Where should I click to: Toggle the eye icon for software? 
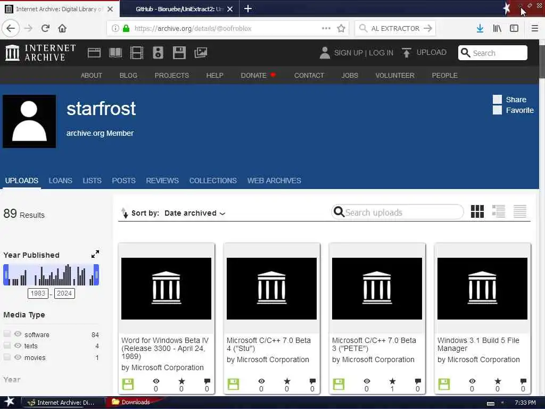click(x=18, y=334)
